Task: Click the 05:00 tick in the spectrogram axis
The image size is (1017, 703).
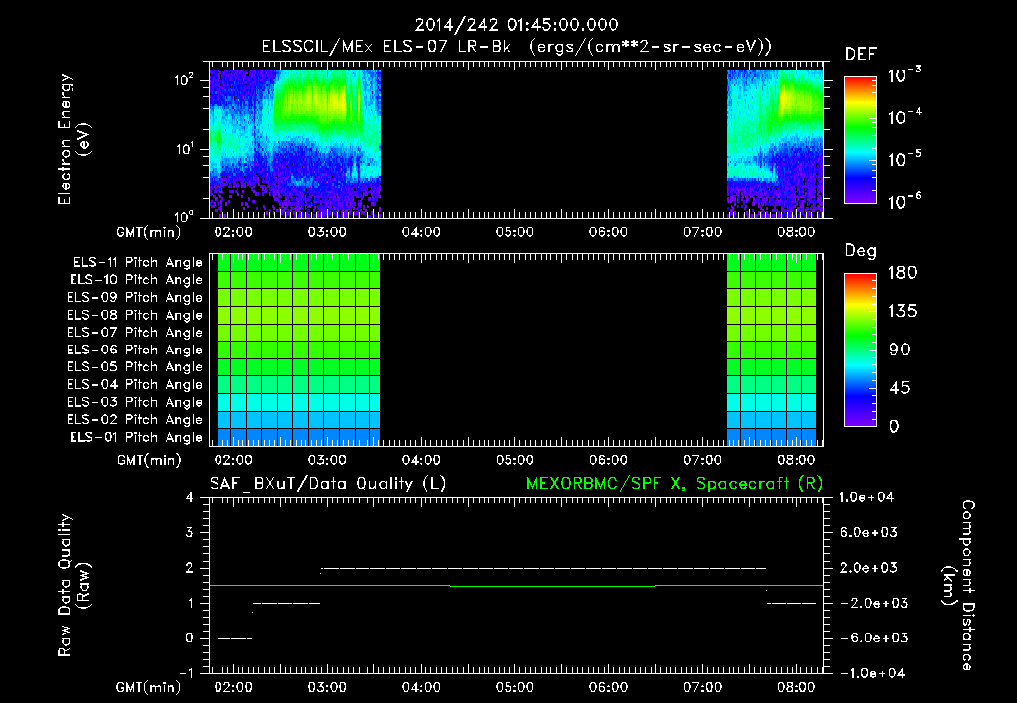Action: pos(514,232)
